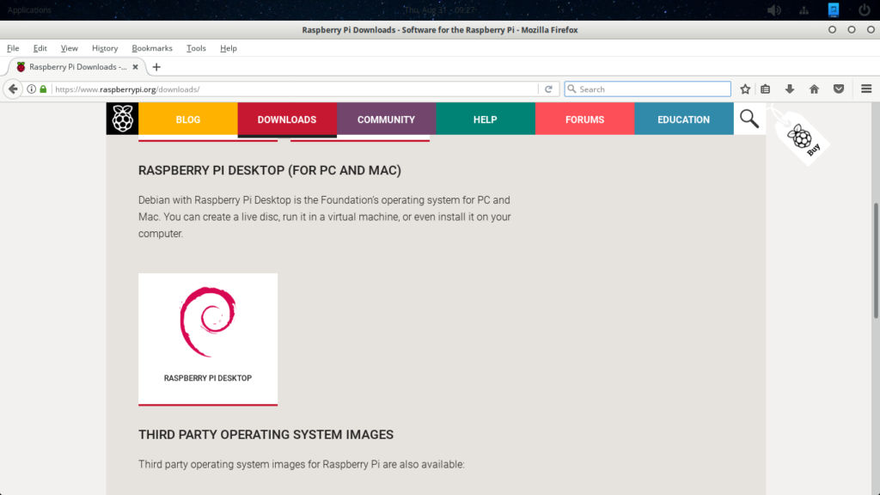Click the 'RASPBERRY PI DESKTOP (FOR PC AND MAC)' heading
The height and width of the screenshot is (495, 880).
pos(269,170)
